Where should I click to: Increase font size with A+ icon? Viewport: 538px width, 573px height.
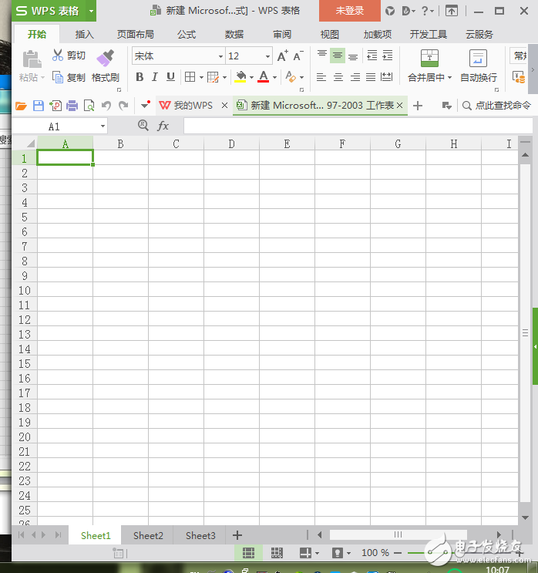pos(282,56)
